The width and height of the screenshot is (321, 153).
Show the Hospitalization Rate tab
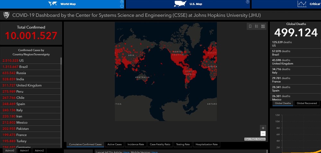coord(206,144)
